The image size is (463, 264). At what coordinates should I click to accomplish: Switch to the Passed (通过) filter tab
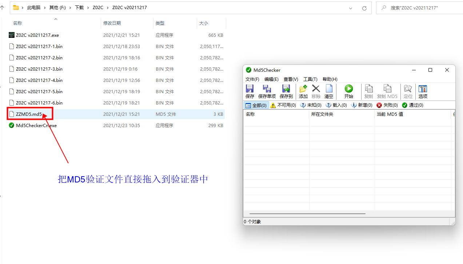click(412, 105)
